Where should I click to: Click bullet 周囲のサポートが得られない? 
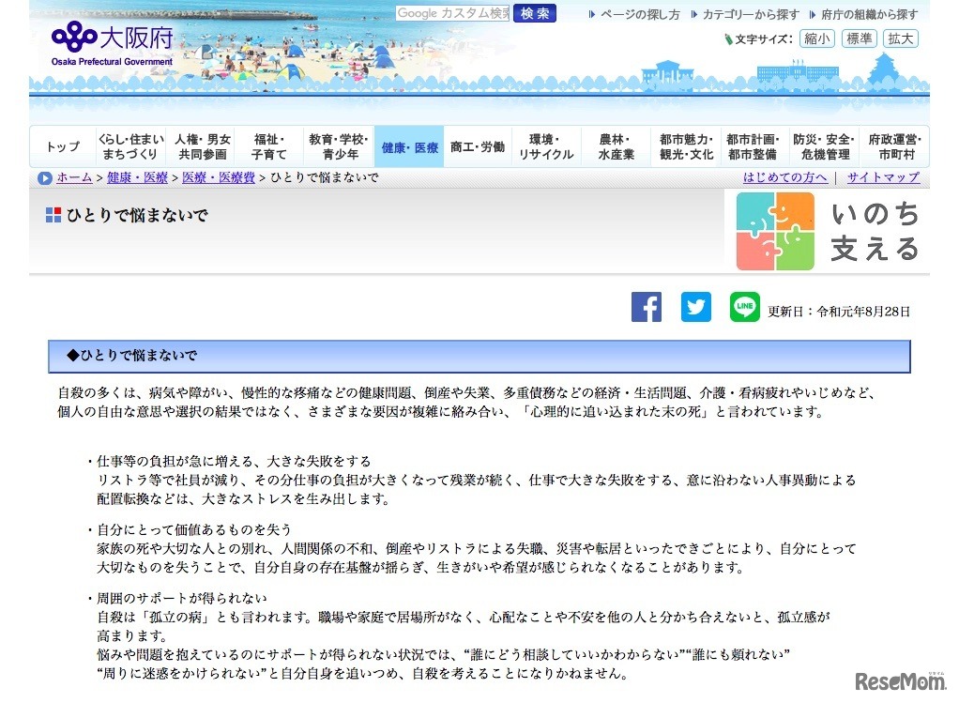coord(182,598)
